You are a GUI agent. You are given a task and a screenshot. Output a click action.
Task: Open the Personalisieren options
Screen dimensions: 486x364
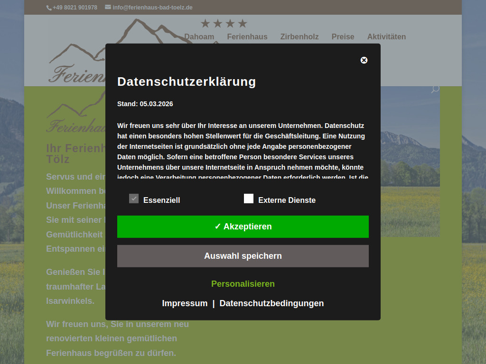[243, 284]
